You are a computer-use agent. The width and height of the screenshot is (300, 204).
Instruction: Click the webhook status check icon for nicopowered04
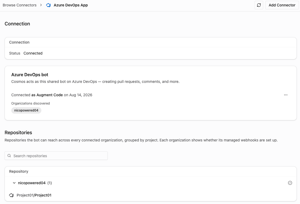point(290,183)
